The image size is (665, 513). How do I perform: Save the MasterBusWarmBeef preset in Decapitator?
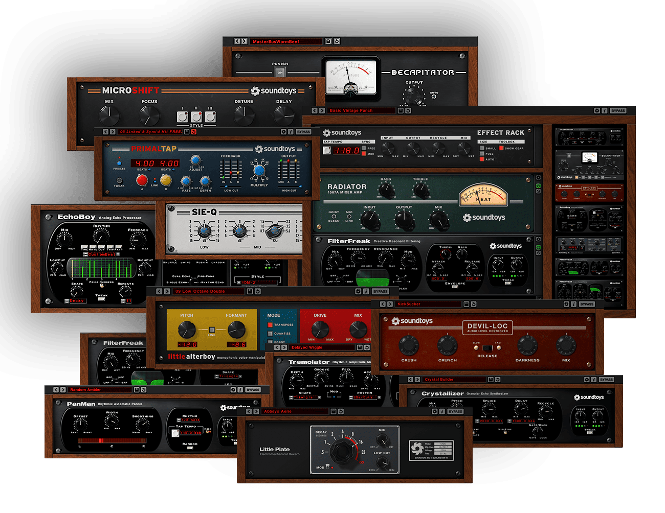(x=328, y=41)
